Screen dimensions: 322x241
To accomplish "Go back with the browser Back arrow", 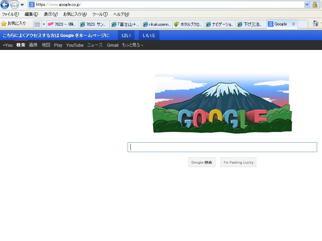I will [5, 5].
